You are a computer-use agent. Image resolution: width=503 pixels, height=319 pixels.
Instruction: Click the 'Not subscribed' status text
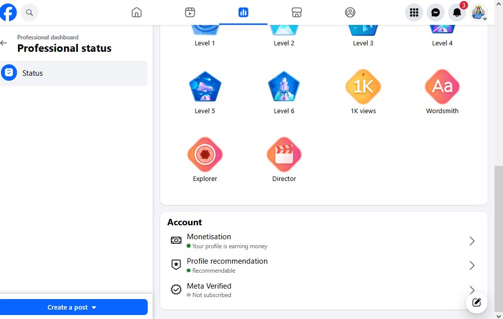coord(212,295)
